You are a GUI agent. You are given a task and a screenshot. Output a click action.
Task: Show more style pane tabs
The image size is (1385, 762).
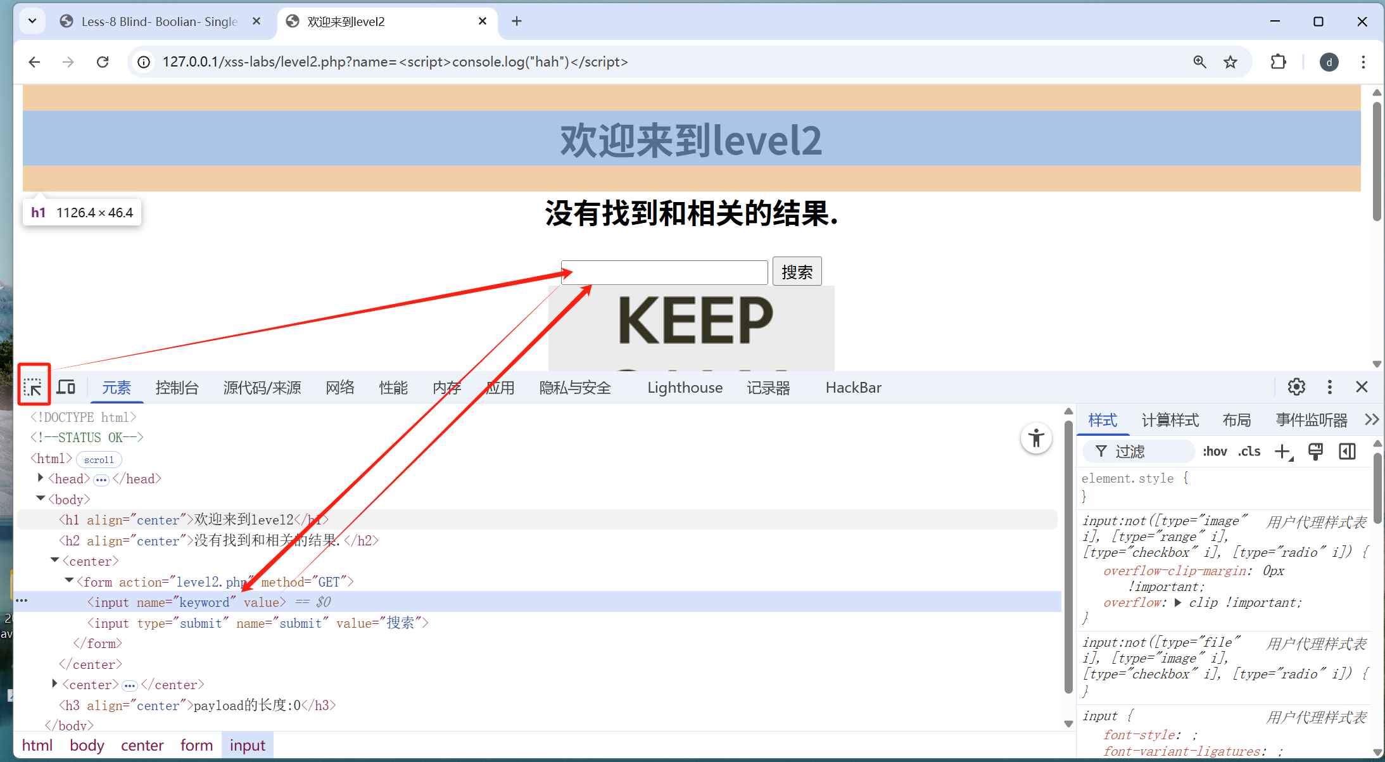click(1372, 420)
